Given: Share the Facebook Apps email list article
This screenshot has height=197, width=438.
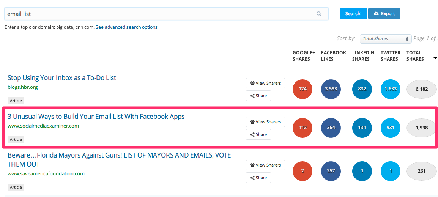Looking at the screenshot, I should [258, 134].
